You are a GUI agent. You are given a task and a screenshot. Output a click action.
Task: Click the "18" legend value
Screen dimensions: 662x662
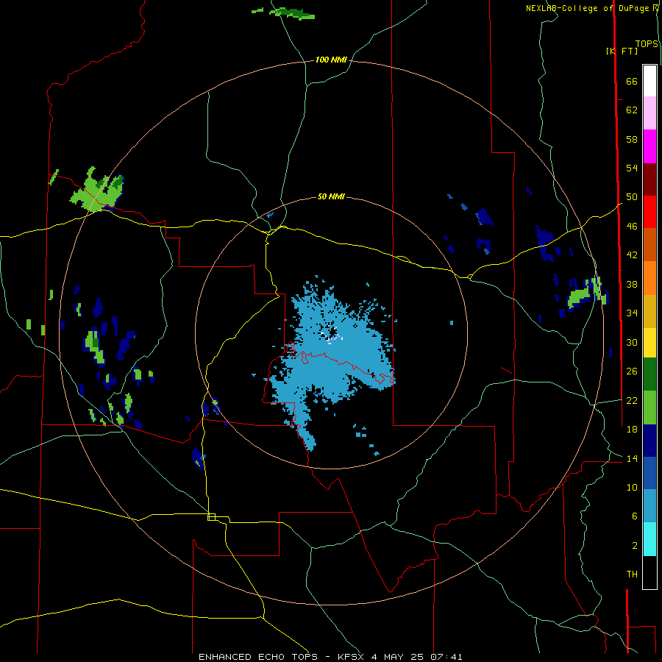pyautogui.click(x=632, y=430)
